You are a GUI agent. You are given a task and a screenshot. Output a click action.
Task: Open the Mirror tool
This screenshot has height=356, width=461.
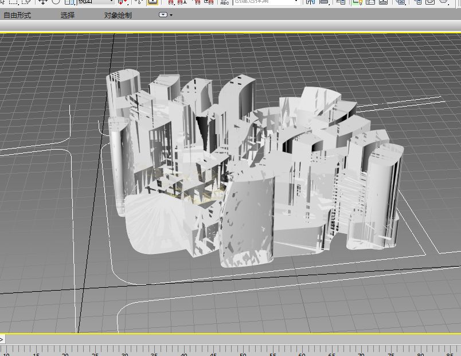(x=310, y=2)
